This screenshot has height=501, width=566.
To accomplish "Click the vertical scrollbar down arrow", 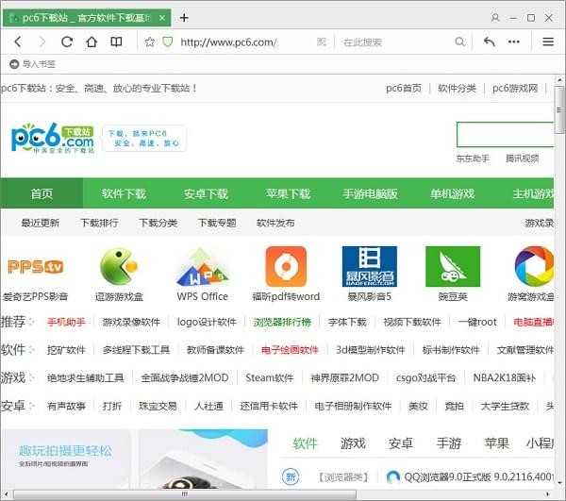I will click(x=559, y=482).
